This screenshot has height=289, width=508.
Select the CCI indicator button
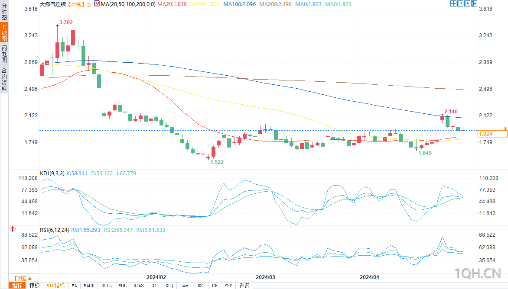click(155, 286)
